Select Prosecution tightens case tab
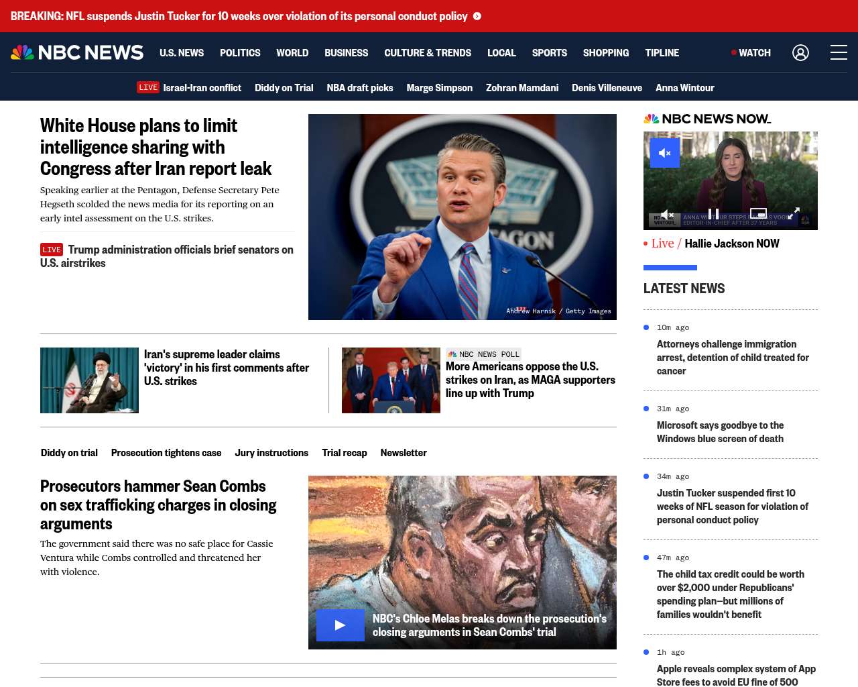This screenshot has width=858, height=687. pyautogui.click(x=166, y=453)
